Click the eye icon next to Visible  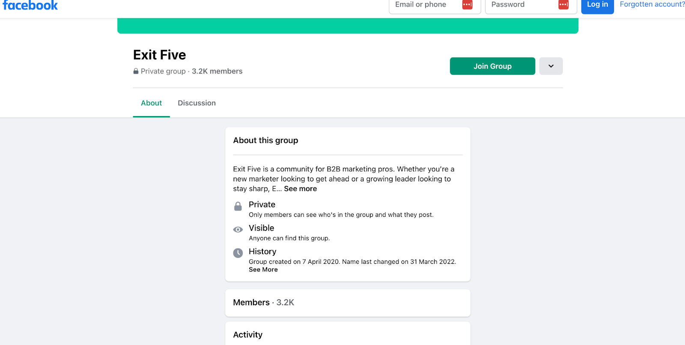pyautogui.click(x=238, y=230)
